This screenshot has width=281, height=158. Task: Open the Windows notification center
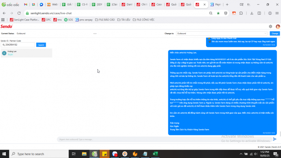pyautogui.click(x=276, y=154)
